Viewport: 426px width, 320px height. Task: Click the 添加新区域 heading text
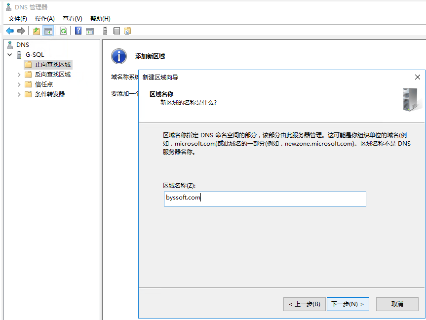point(150,56)
